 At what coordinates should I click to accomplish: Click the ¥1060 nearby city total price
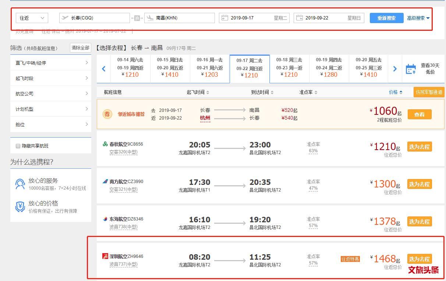386,111
